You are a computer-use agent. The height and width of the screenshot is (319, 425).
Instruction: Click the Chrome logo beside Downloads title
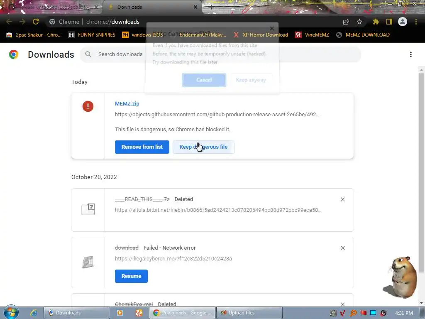(x=14, y=54)
